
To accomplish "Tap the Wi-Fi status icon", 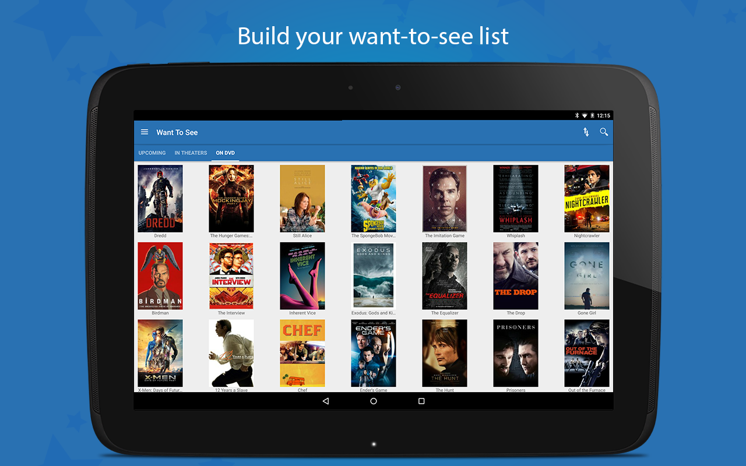I will [x=585, y=115].
